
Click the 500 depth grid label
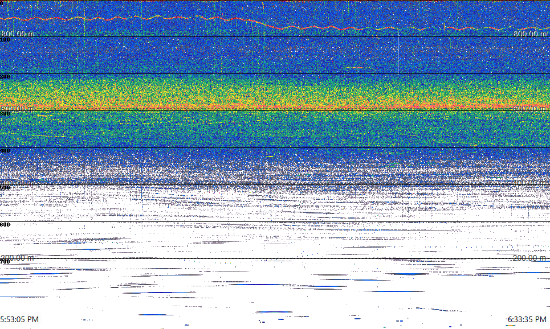click(x=5, y=188)
